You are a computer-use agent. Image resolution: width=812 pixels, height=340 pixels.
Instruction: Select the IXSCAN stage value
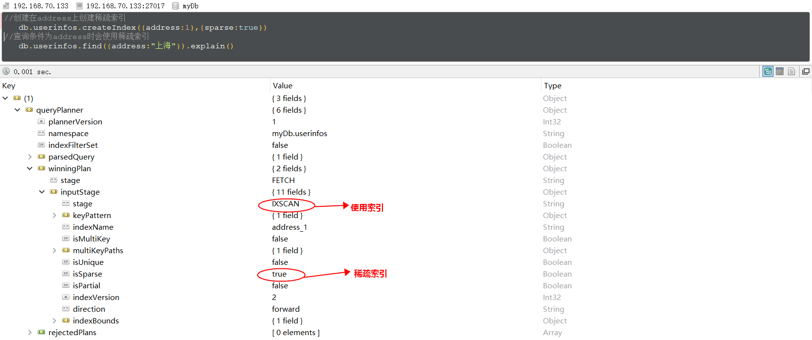point(286,204)
